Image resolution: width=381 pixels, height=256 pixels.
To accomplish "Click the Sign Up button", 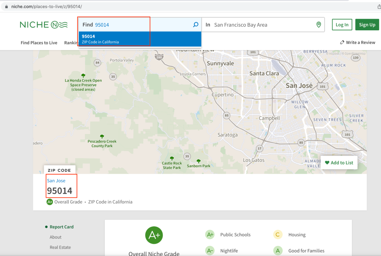I will 367,25.
